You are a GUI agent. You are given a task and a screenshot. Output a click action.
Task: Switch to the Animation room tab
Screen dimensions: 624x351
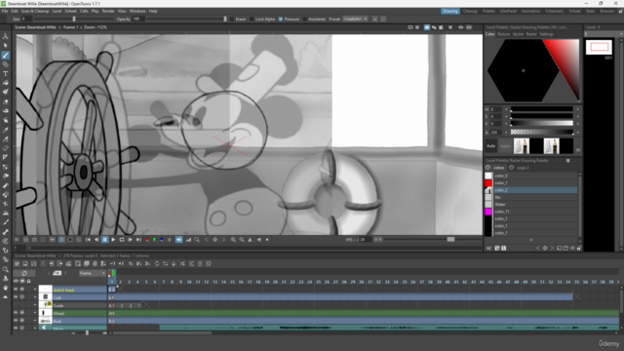(530, 11)
